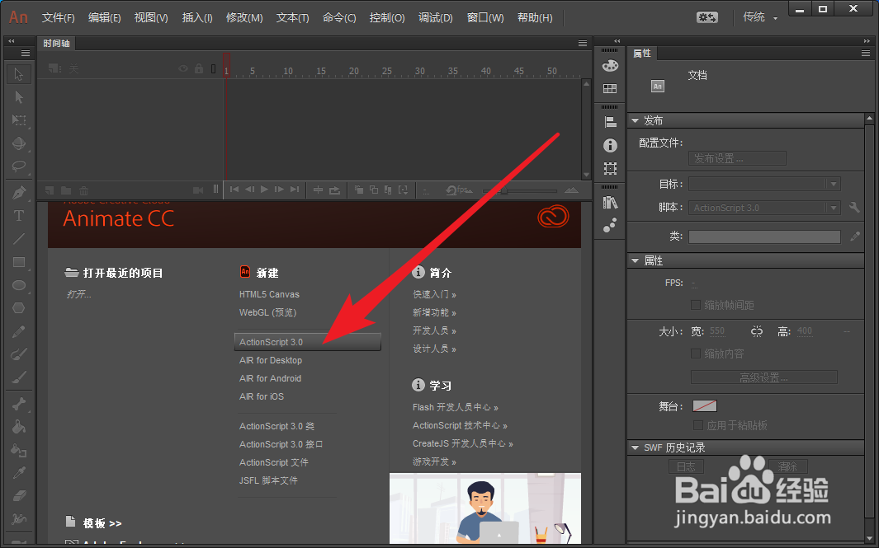Toggle the center frame timeline button
Image resolution: width=879 pixels, height=548 pixels.
click(318, 190)
